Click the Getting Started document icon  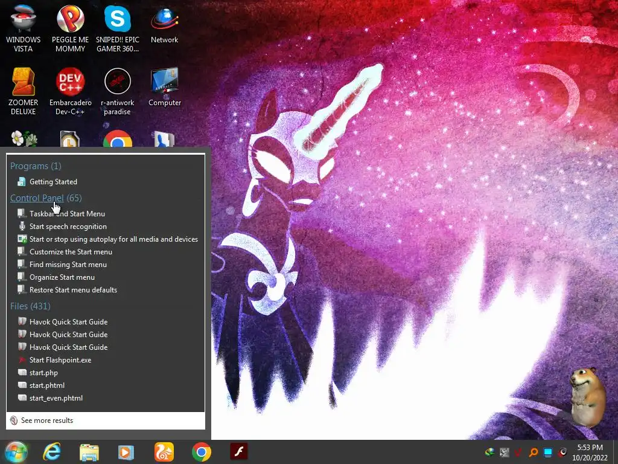[x=22, y=181]
